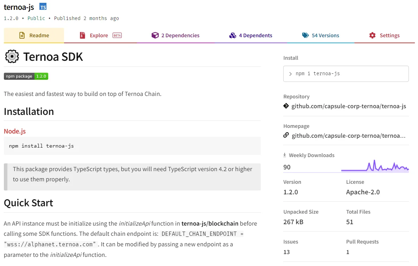Click the Public visibility label
The image size is (418, 266).
pyautogui.click(x=36, y=18)
